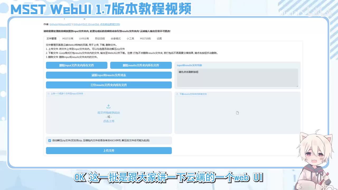Viewport: 338px width, 190px height.
Task: Click the upload arrow icon in drop area
Action: pyautogui.click(x=109, y=107)
